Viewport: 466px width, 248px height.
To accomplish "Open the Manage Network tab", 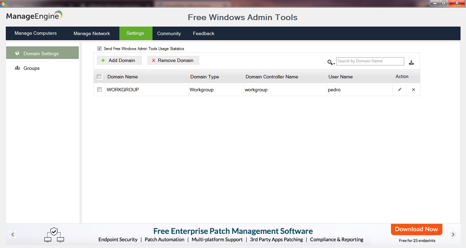I will tap(92, 33).
